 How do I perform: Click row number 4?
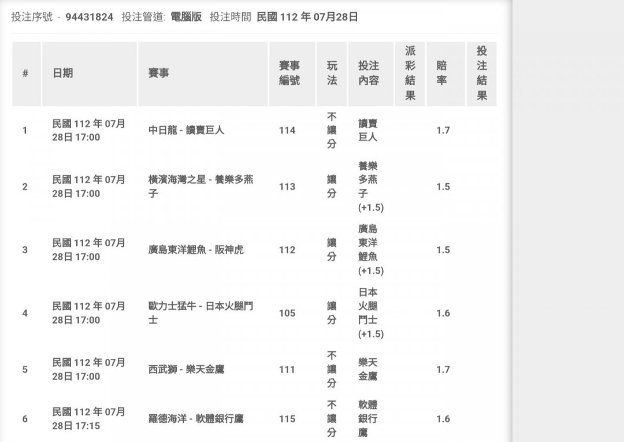[x=25, y=313]
